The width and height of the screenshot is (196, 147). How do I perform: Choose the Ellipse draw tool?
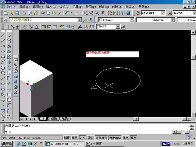click(3, 83)
